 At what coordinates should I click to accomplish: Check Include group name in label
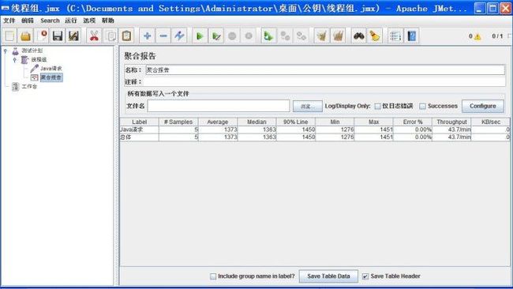[213, 276]
